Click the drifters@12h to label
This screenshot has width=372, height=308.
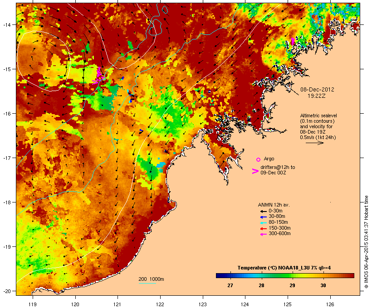[x=278, y=167]
